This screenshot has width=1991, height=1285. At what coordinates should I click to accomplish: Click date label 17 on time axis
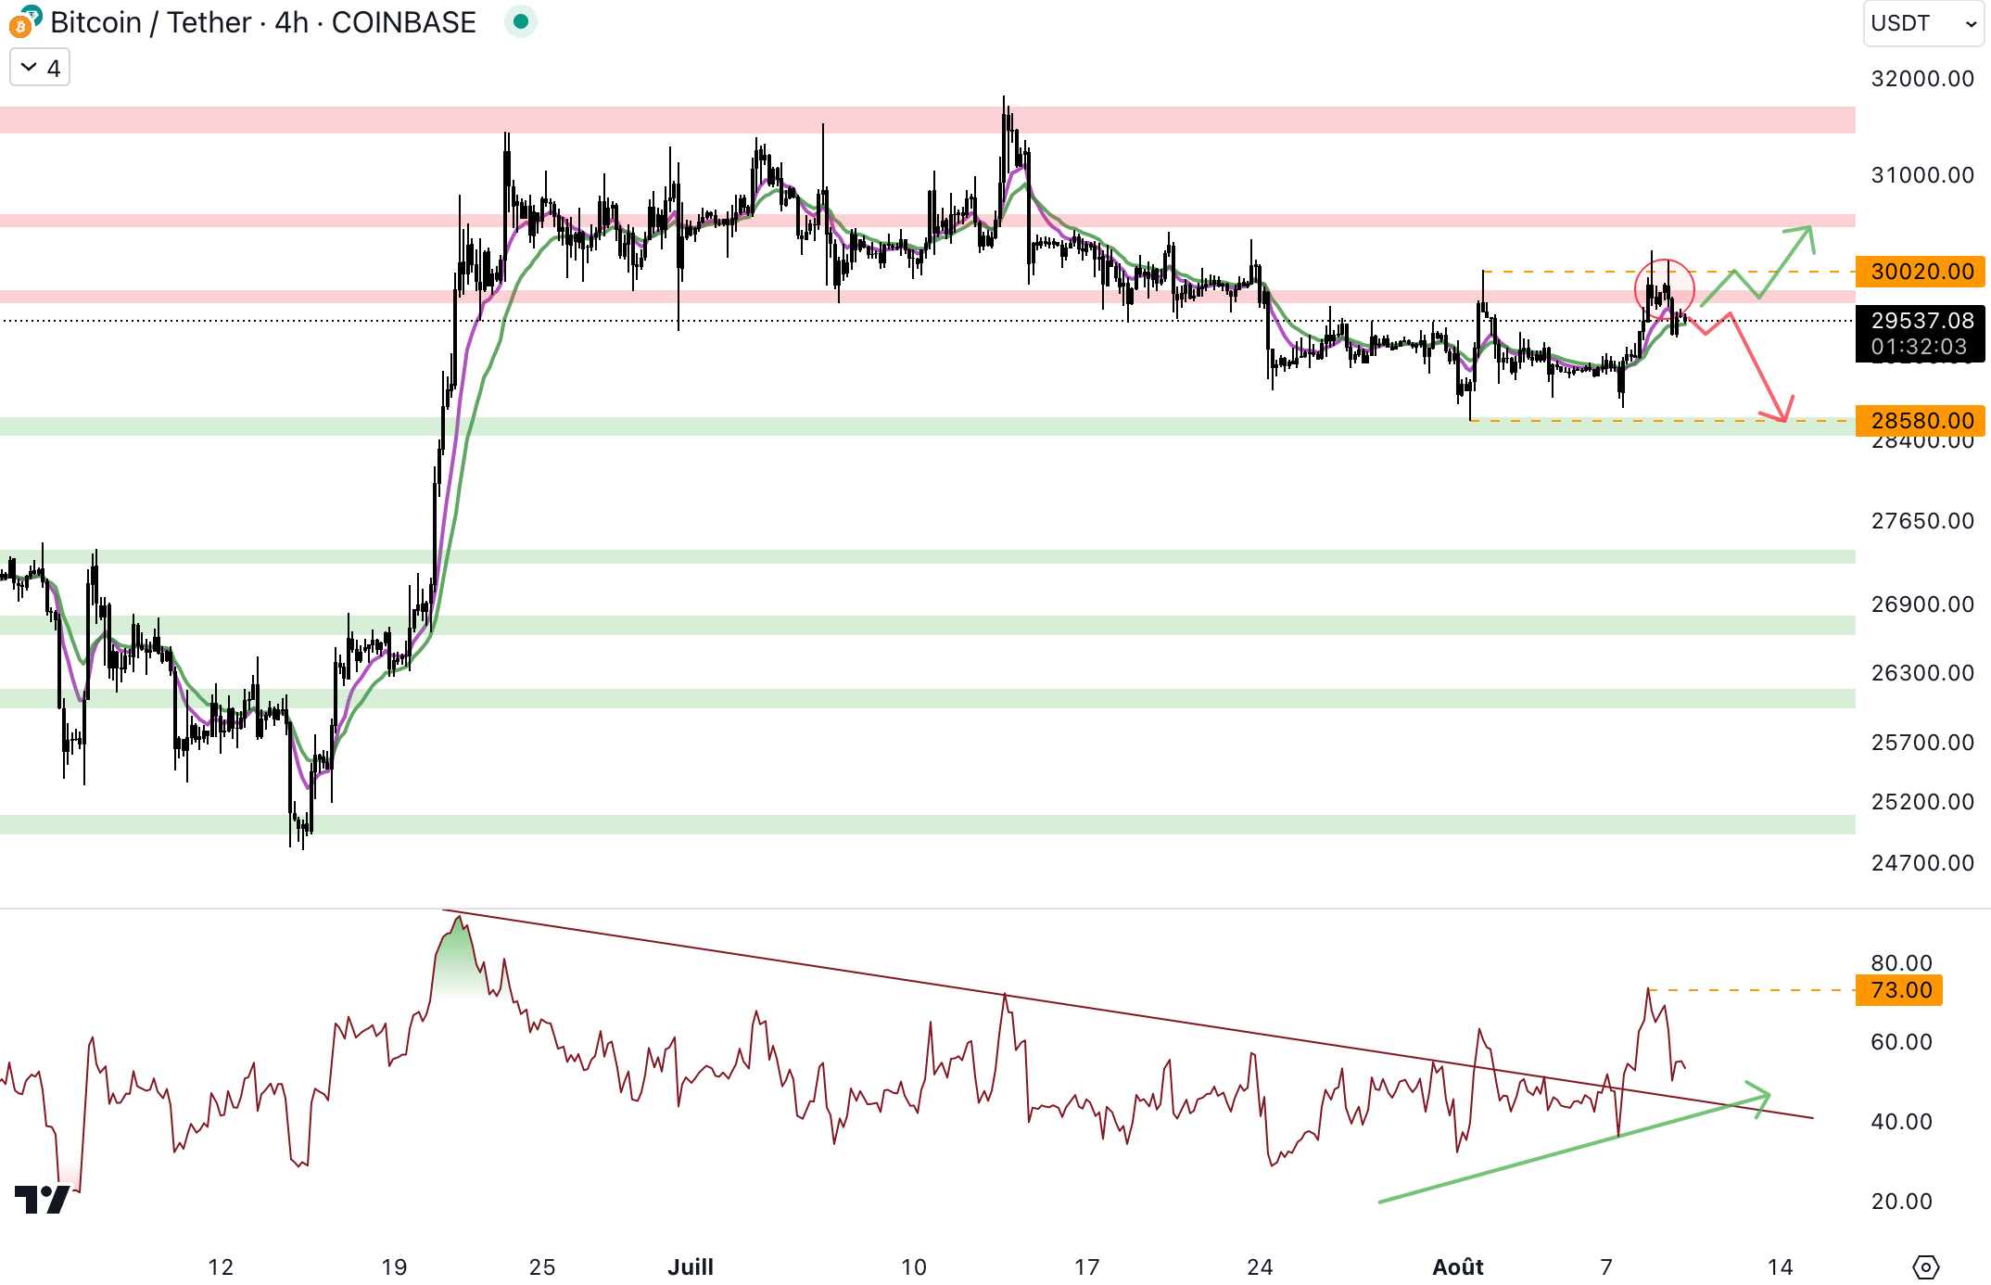click(x=1086, y=1267)
